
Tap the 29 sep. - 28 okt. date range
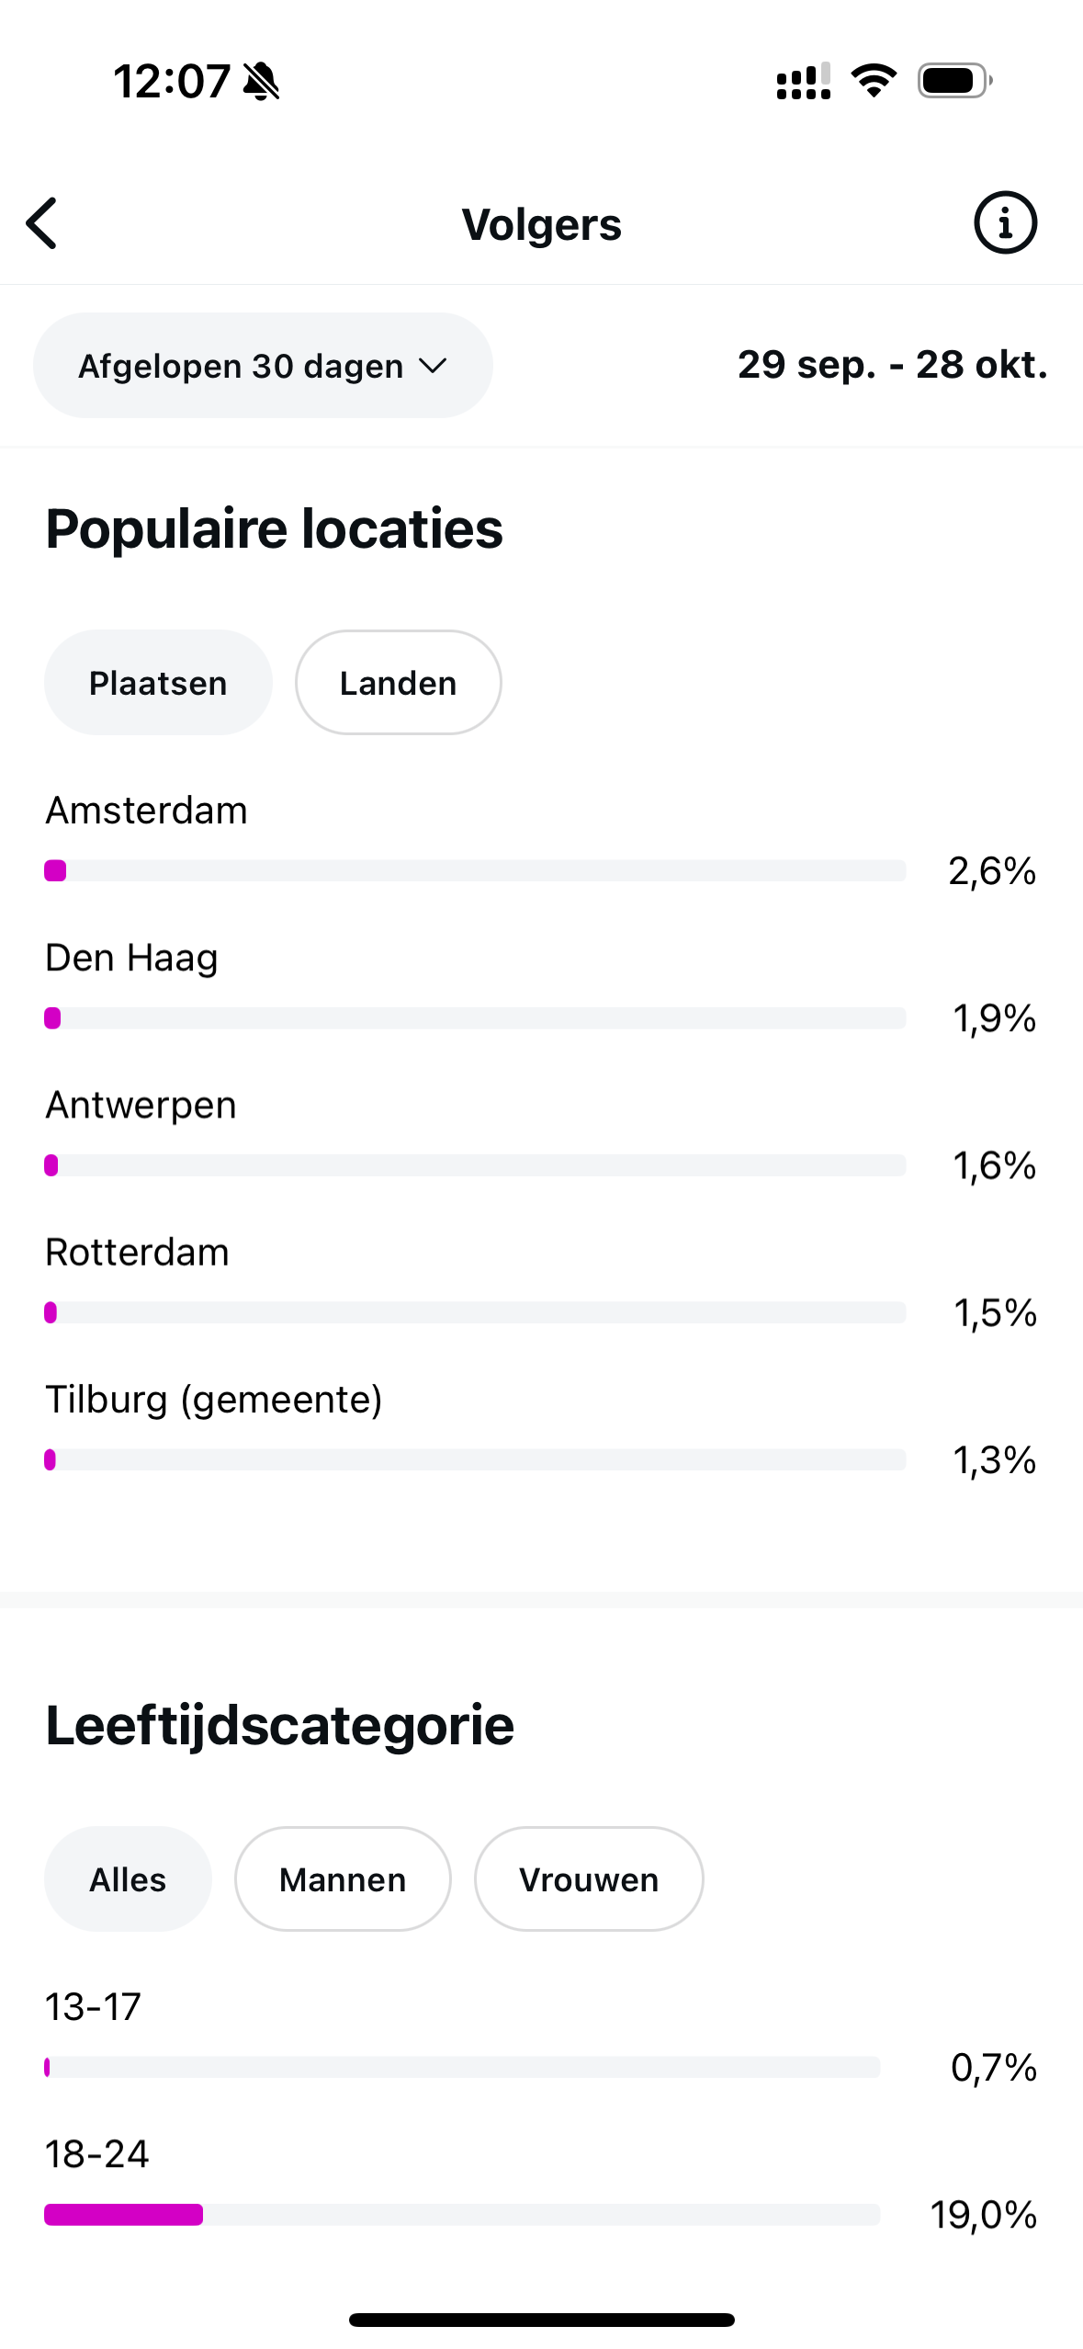[x=892, y=365]
